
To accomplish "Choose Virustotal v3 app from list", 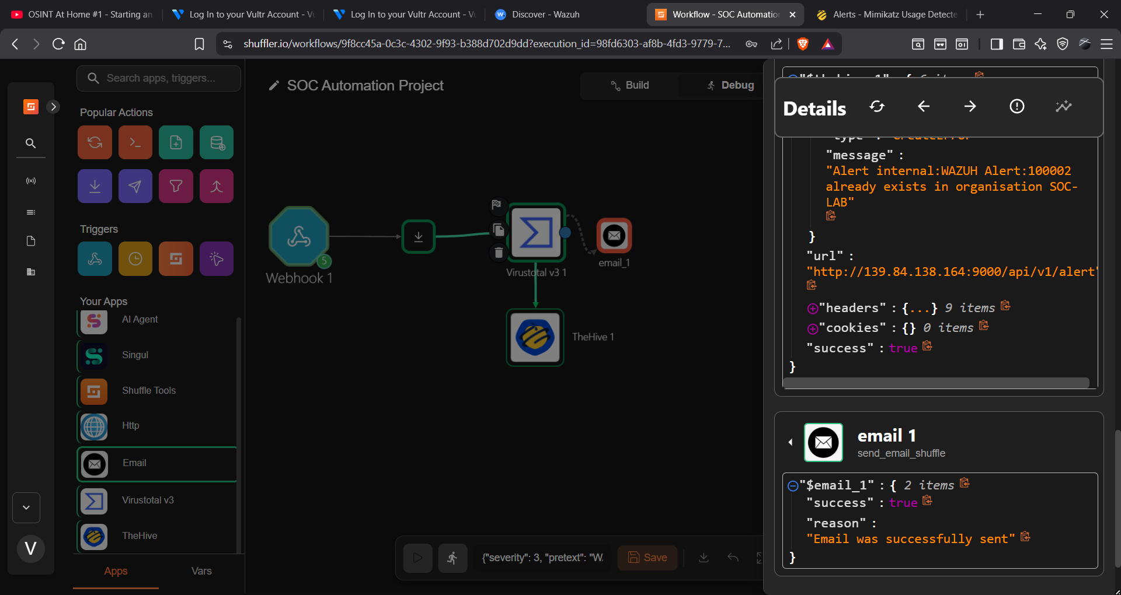I will (x=156, y=501).
